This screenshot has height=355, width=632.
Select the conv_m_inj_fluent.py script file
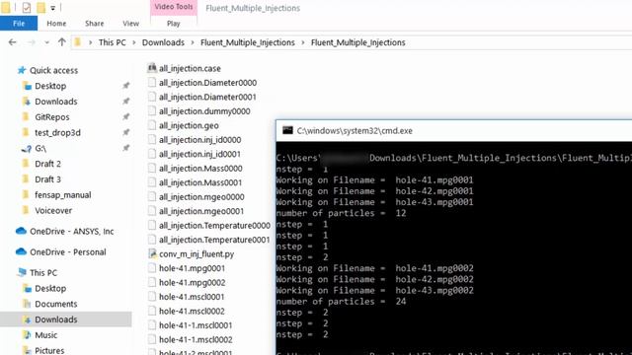[197, 254]
